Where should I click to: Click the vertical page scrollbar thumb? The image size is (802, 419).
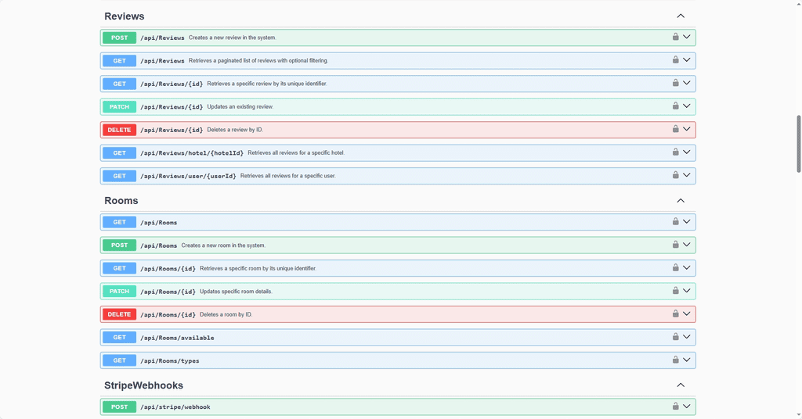point(798,143)
